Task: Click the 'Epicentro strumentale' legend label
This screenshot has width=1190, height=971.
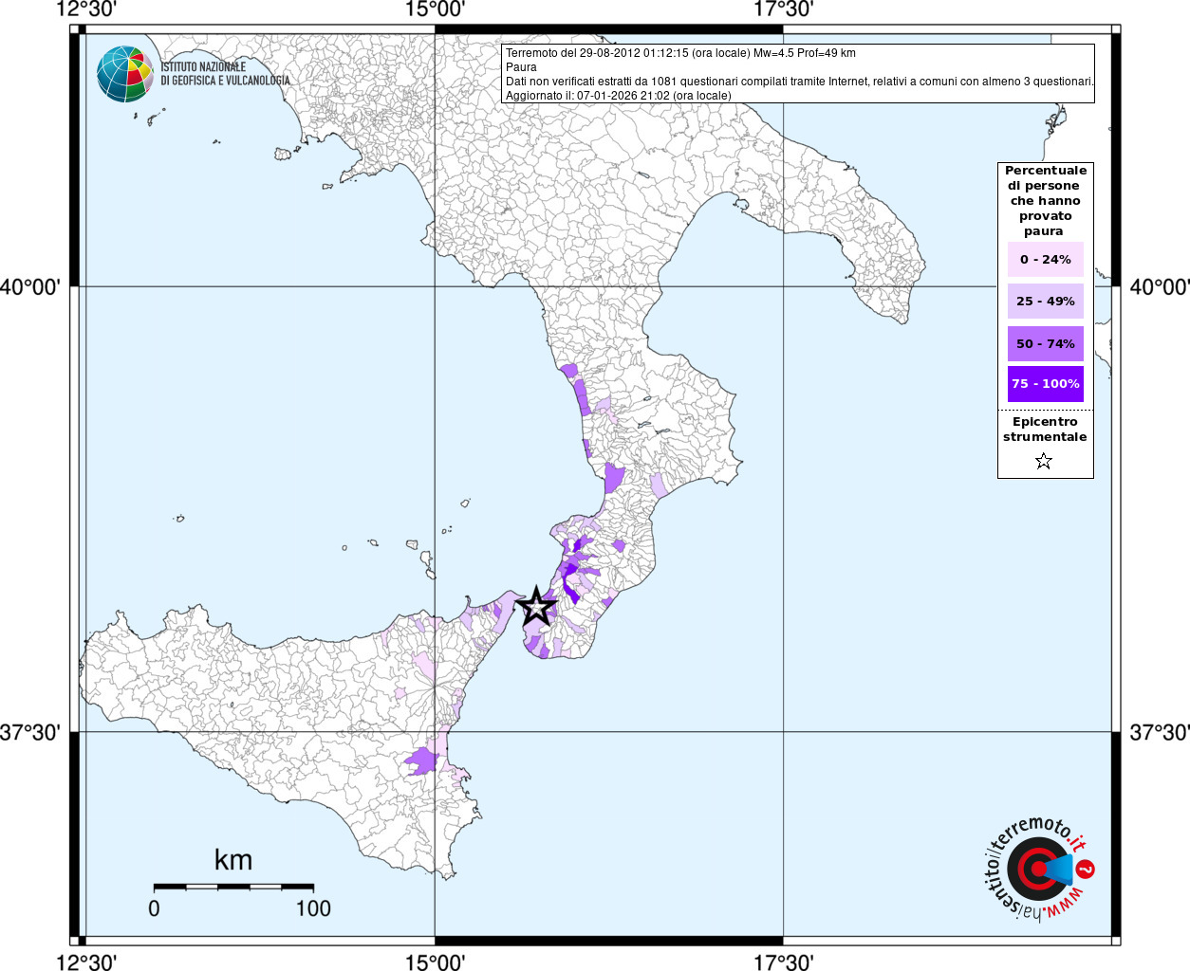Action: 1045,430
